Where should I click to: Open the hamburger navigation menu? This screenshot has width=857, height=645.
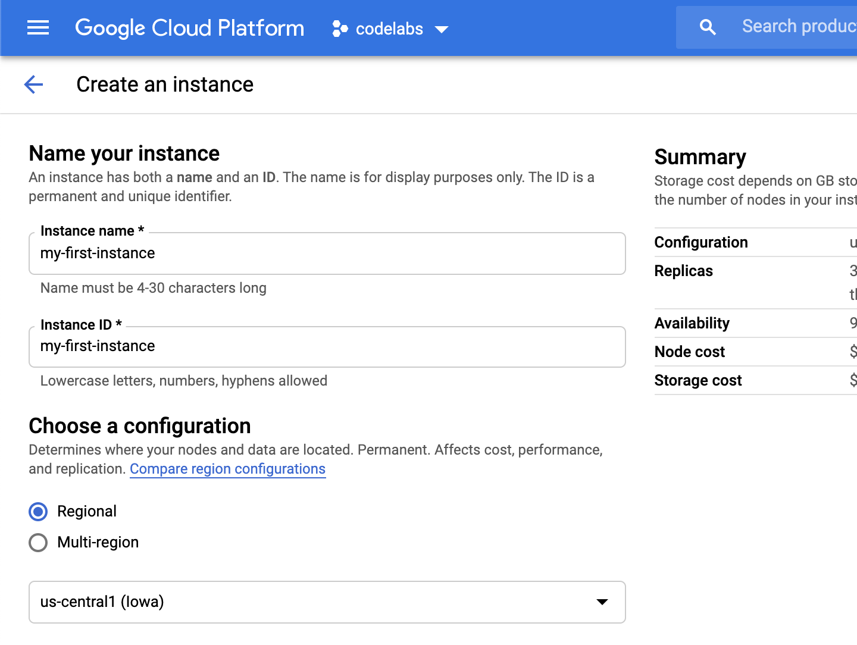38,28
